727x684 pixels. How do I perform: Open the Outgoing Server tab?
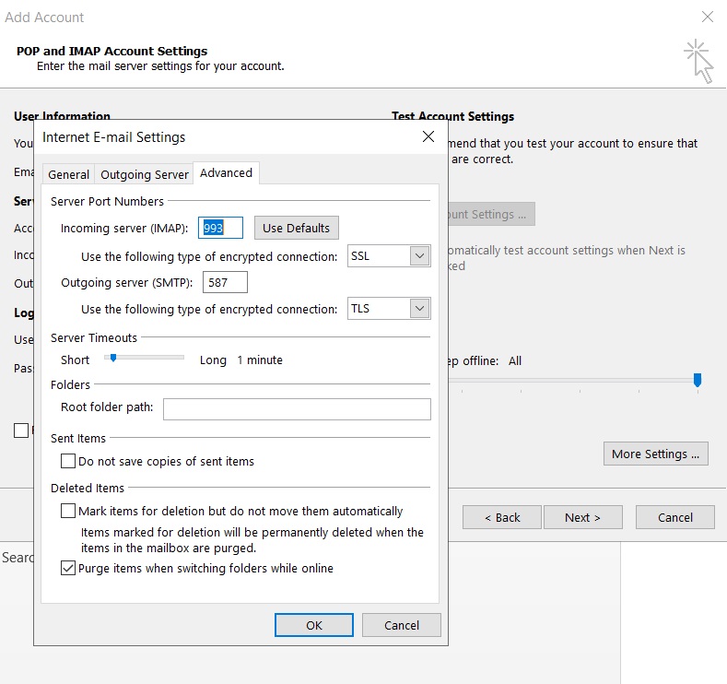tap(145, 174)
